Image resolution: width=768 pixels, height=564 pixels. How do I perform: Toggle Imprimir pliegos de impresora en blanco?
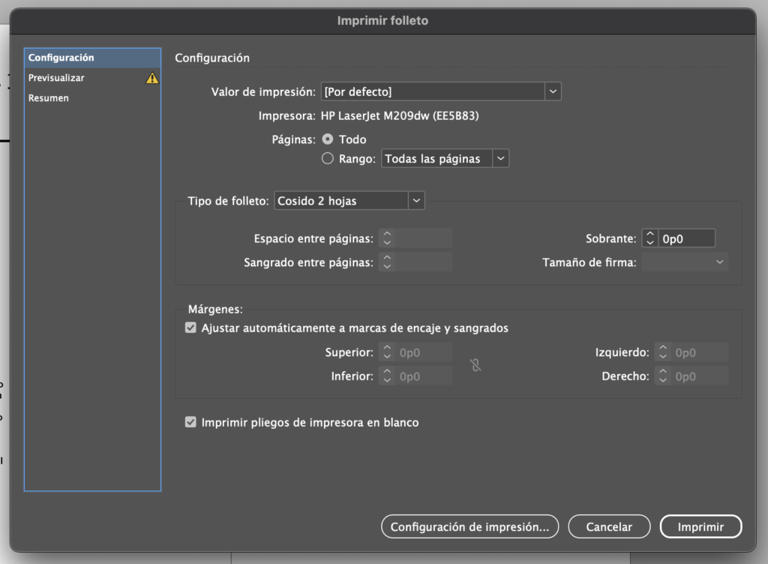point(190,422)
